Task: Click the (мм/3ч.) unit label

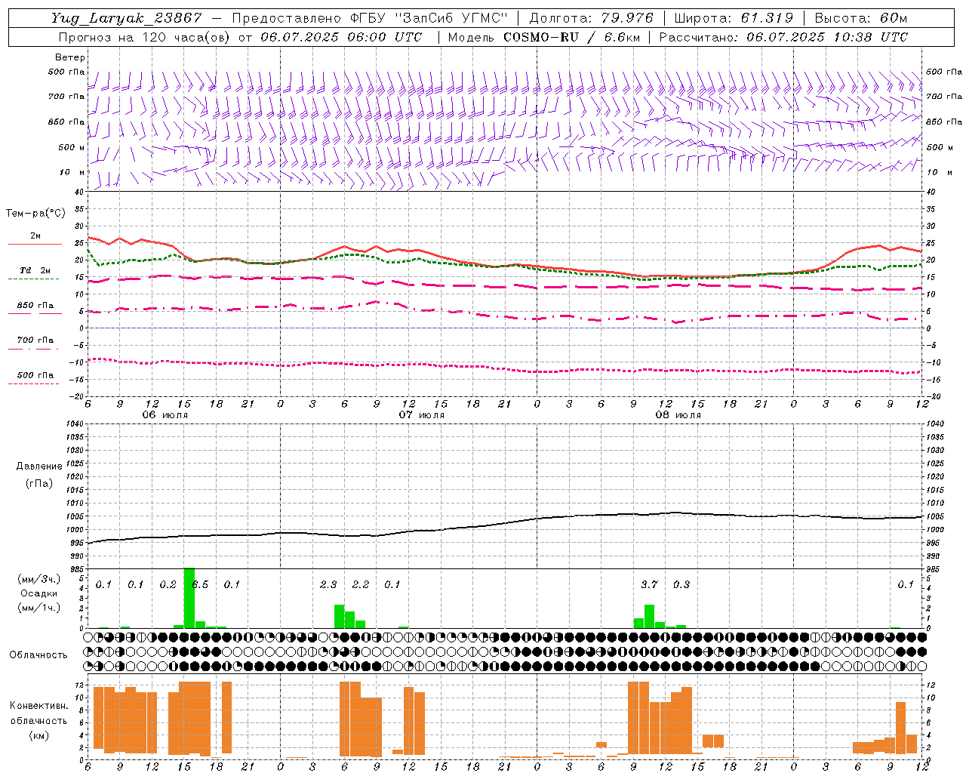Action: (x=38, y=579)
